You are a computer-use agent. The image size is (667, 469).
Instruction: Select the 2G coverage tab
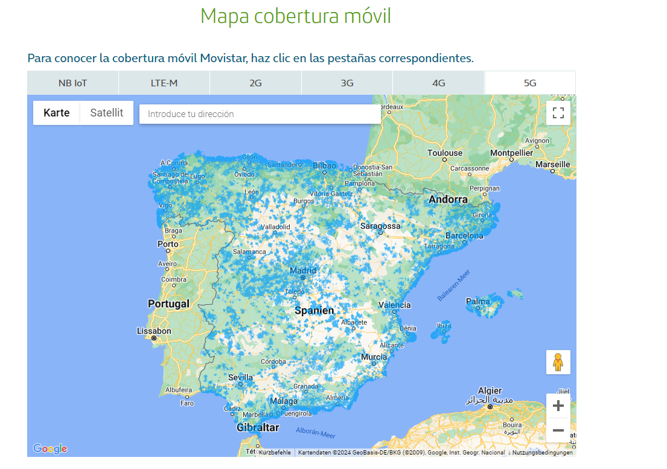256,83
